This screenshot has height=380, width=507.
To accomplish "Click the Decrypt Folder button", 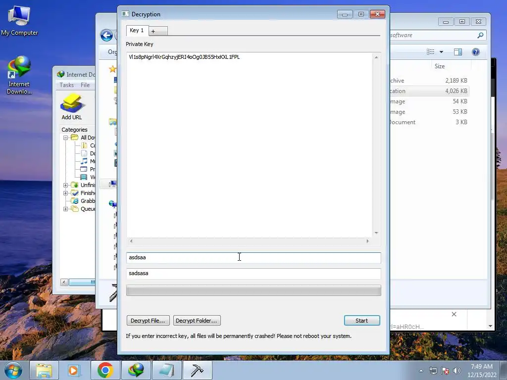I will [x=197, y=321].
